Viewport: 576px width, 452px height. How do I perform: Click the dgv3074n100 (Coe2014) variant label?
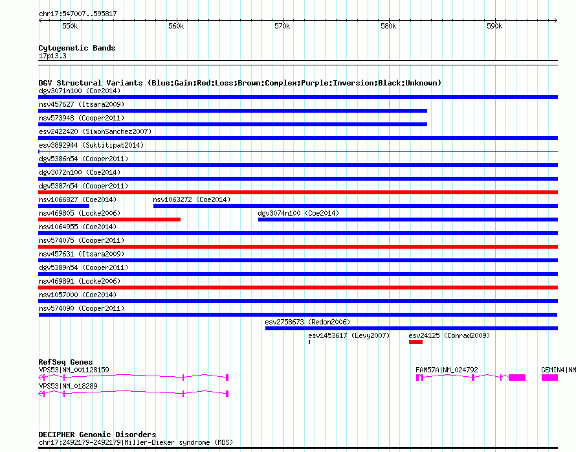[x=298, y=213]
